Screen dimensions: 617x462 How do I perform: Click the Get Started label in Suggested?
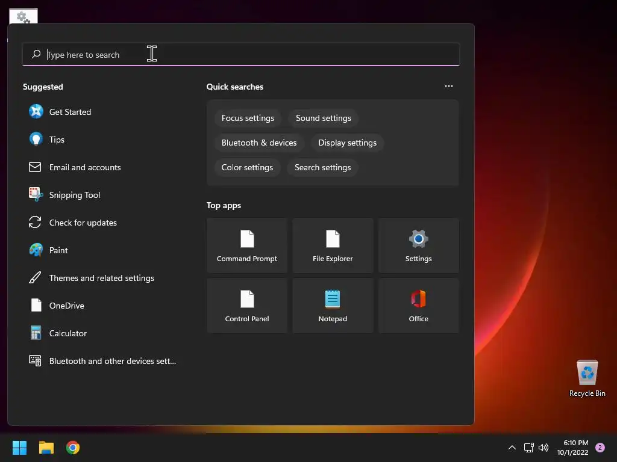click(70, 112)
